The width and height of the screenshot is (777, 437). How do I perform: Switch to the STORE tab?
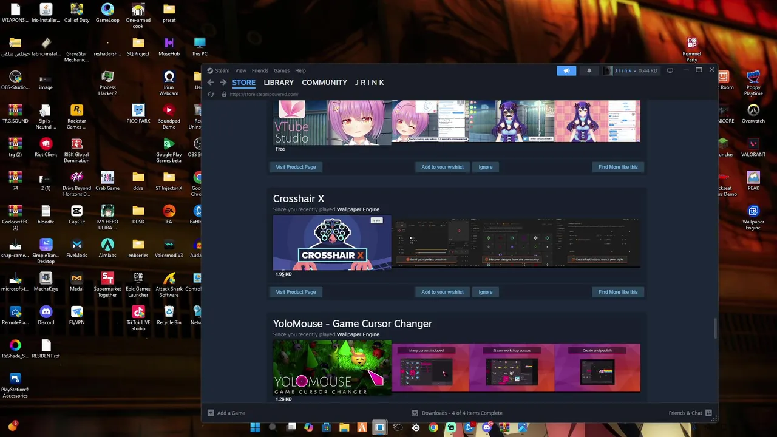pyautogui.click(x=243, y=83)
